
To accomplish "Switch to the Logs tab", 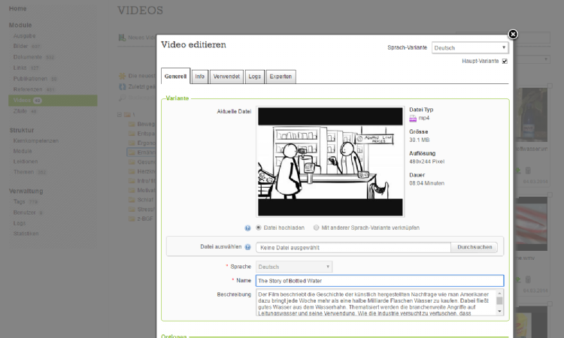I will pos(254,77).
